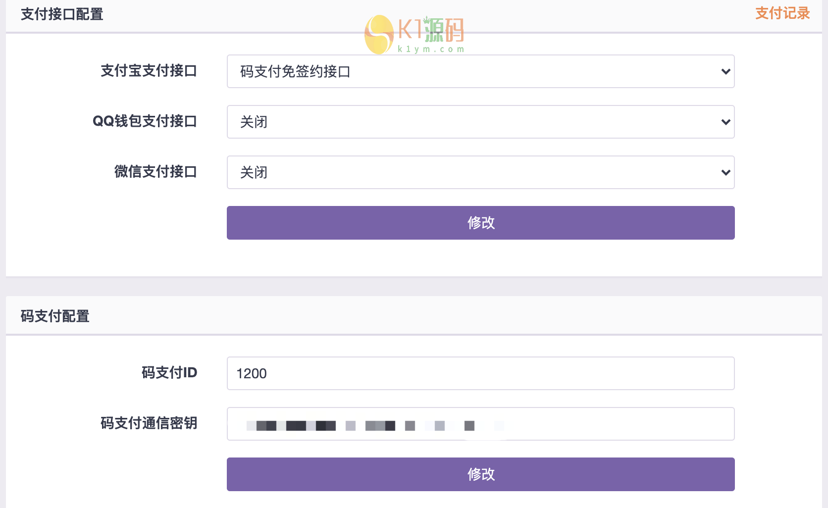Focus the 码支付ID input field
Image resolution: width=828 pixels, height=508 pixels.
[x=480, y=373]
